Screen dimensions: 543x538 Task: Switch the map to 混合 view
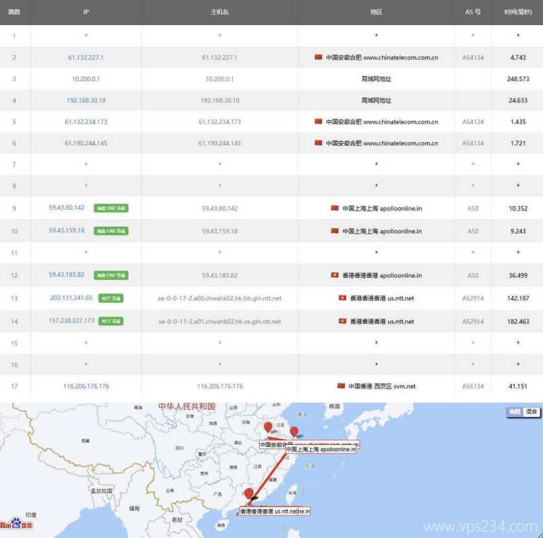tap(531, 412)
